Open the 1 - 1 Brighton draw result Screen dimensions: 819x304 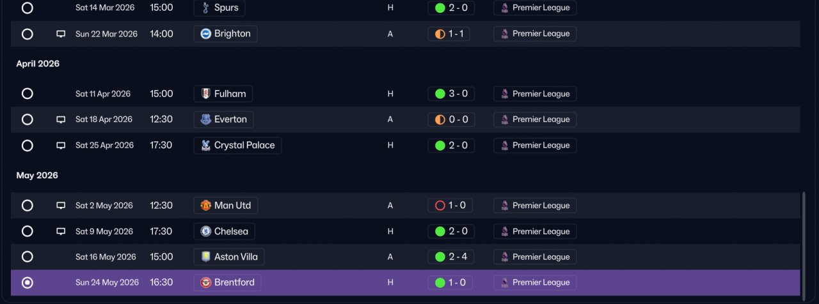(449, 34)
